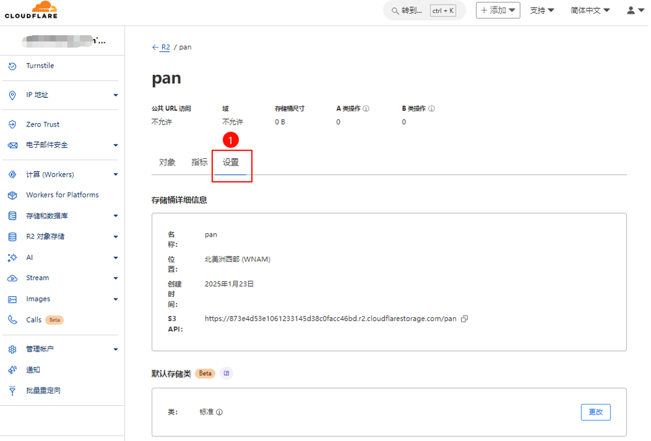Click the Cloudflare logo
The height and width of the screenshot is (441, 651).
click(31, 10)
